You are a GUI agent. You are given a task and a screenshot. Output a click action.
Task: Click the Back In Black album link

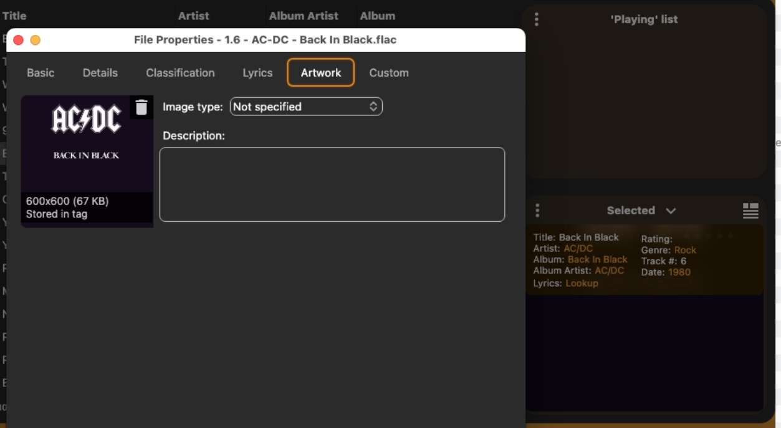pos(597,259)
